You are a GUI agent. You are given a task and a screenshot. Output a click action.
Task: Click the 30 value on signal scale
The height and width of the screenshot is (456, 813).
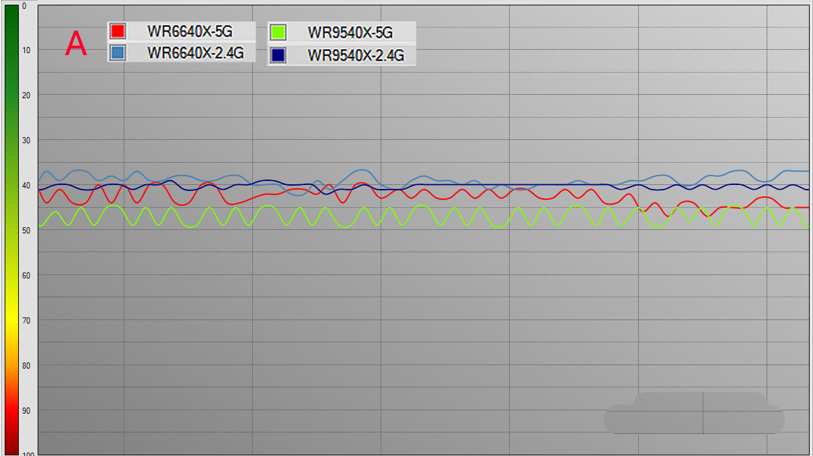point(26,140)
